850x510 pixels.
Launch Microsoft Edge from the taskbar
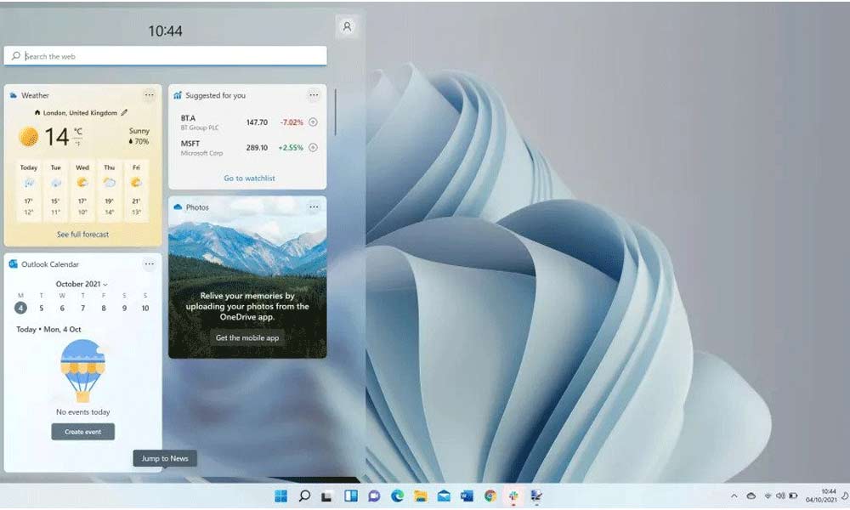[397, 494]
